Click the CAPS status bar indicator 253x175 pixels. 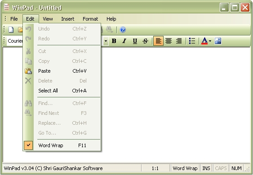pyautogui.click(x=221, y=168)
